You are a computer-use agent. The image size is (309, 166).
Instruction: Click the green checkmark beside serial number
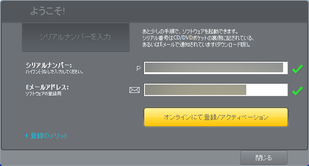(x=298, y=69)
